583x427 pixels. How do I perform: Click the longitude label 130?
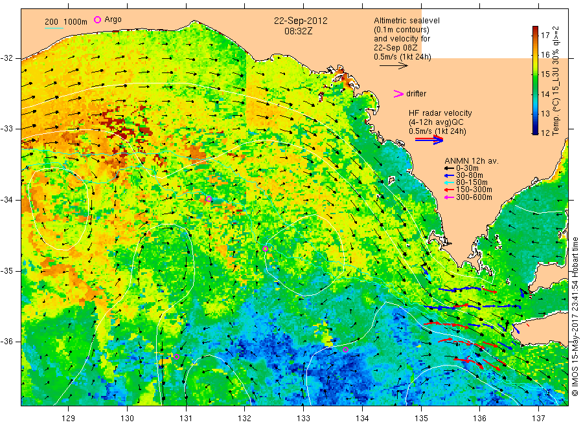pyautogui.click(x=127, y=419)
